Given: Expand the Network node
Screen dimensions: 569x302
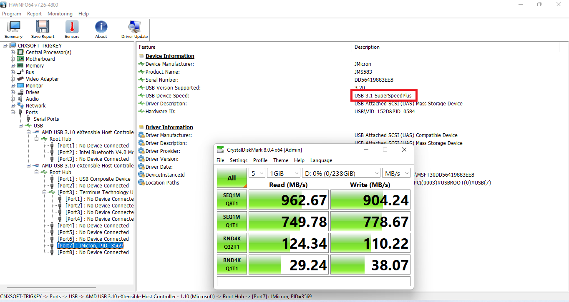Looking at the screenshot, I should 13,105.
